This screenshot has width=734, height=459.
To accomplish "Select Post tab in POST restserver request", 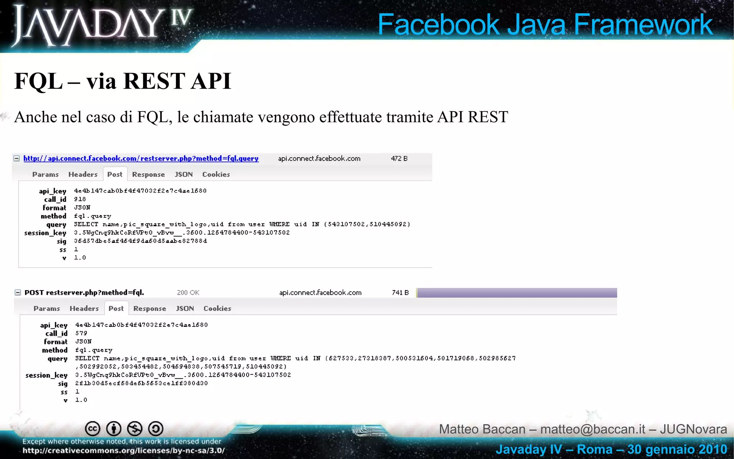I will (x=116, y=308).
